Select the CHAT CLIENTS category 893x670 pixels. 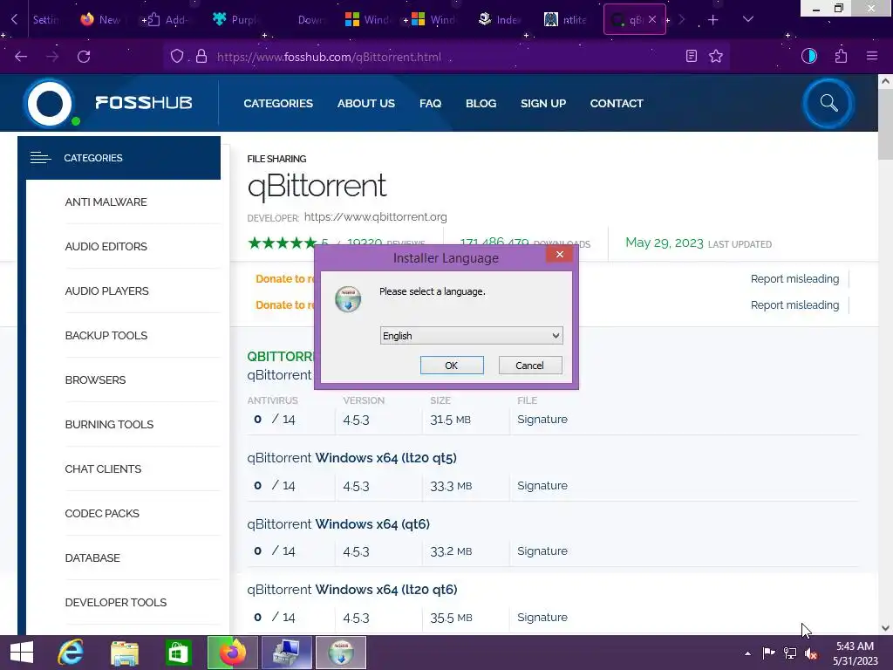coord(103,468)
